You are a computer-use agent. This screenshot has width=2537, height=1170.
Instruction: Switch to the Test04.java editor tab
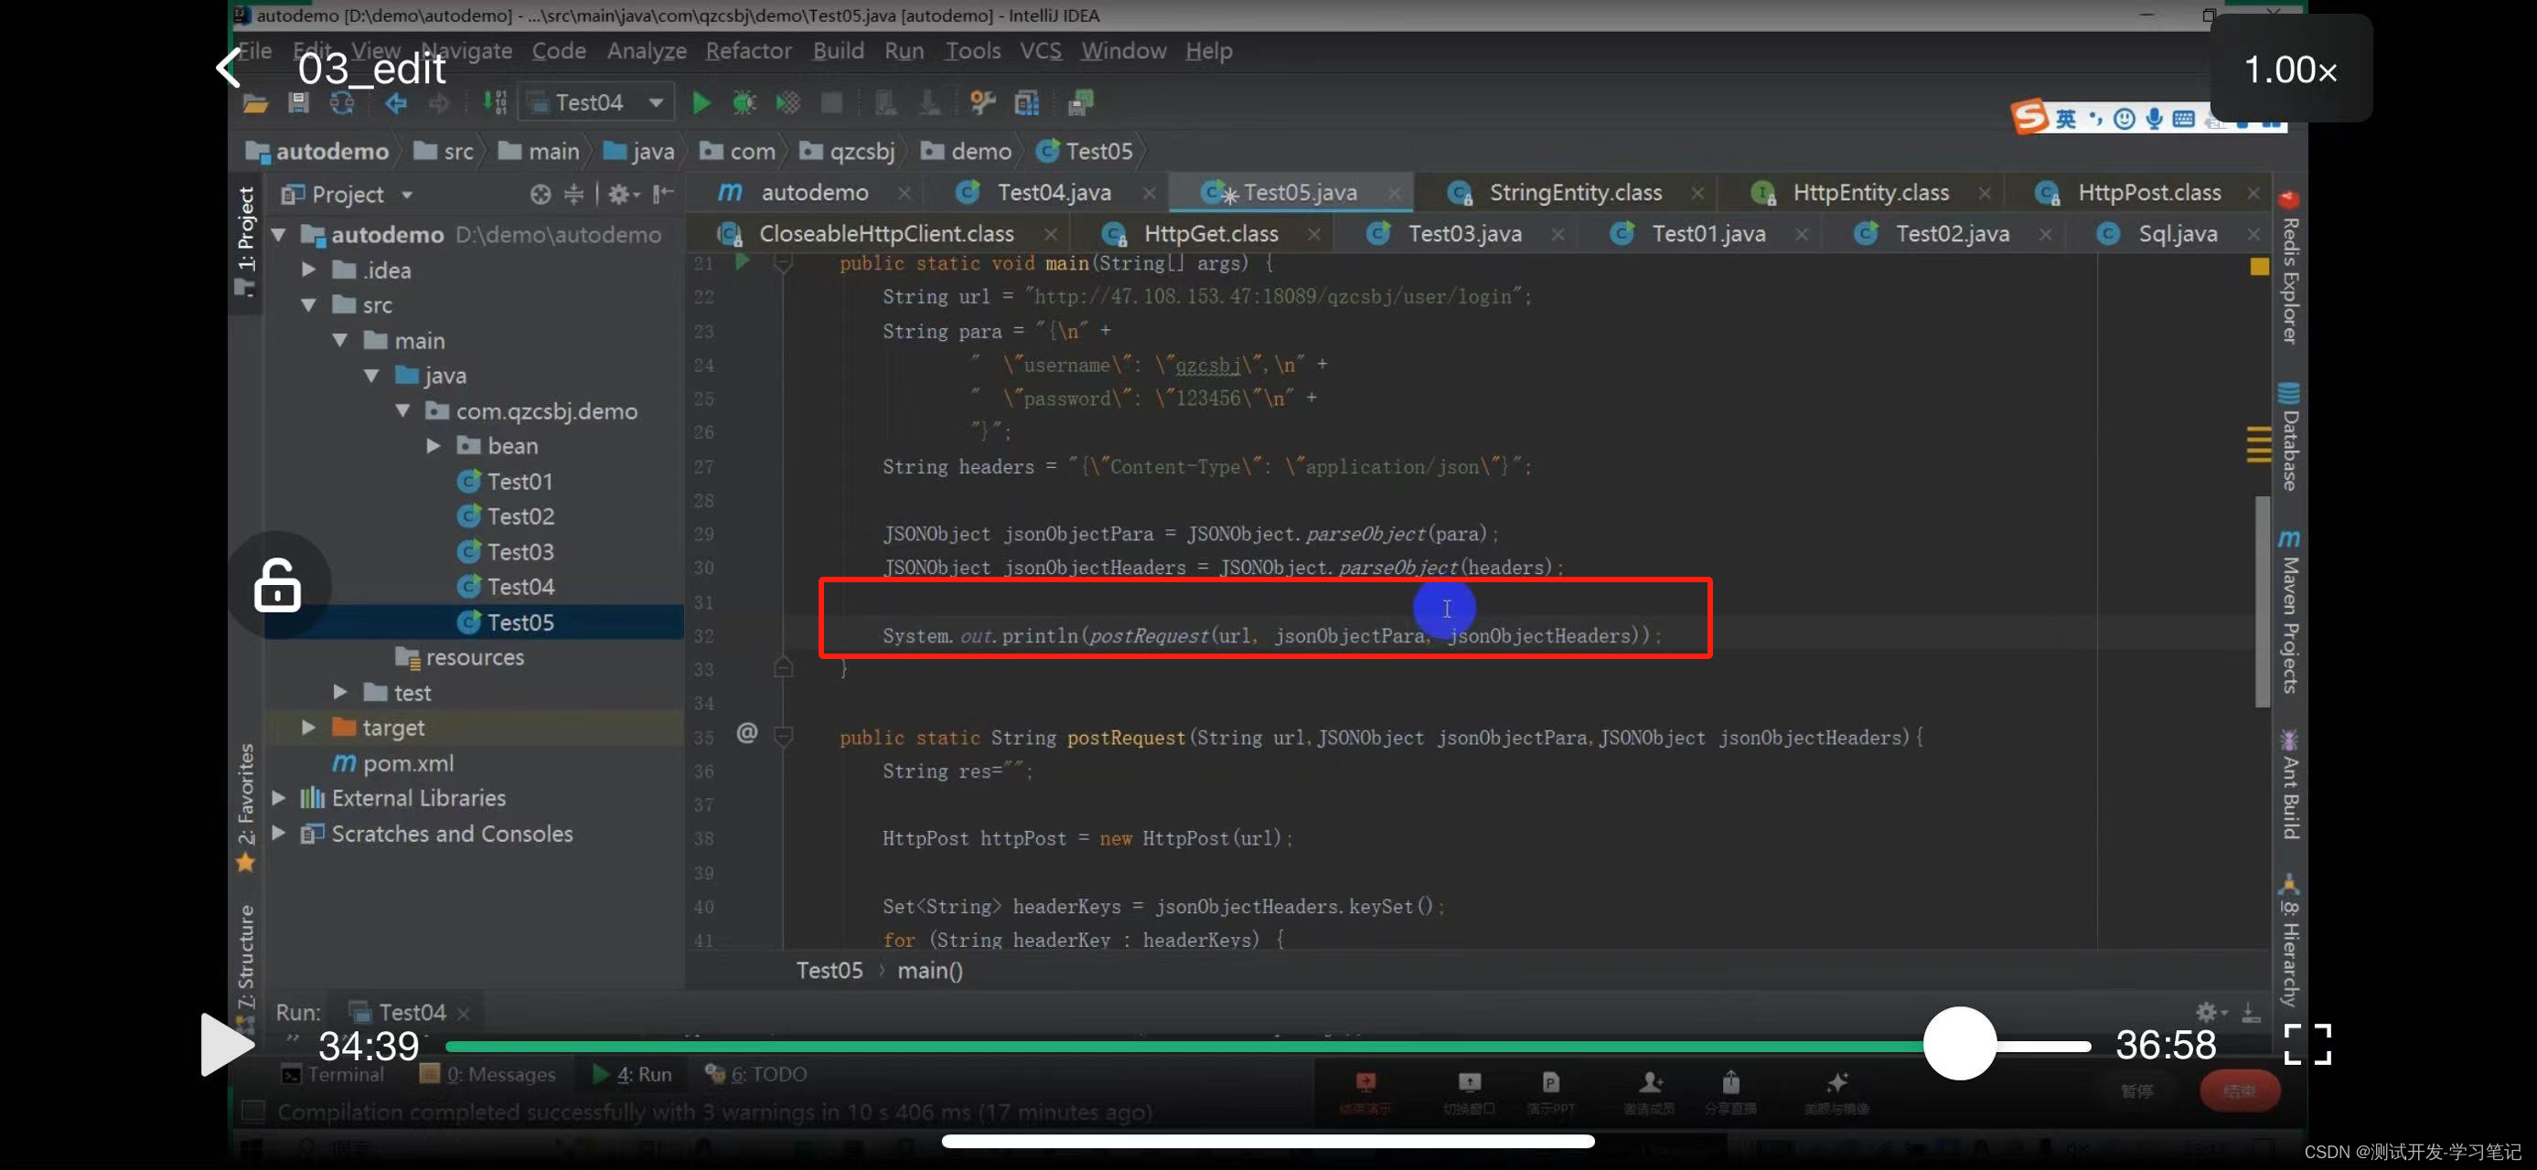pyautogui.click(x=1054, y=192)
